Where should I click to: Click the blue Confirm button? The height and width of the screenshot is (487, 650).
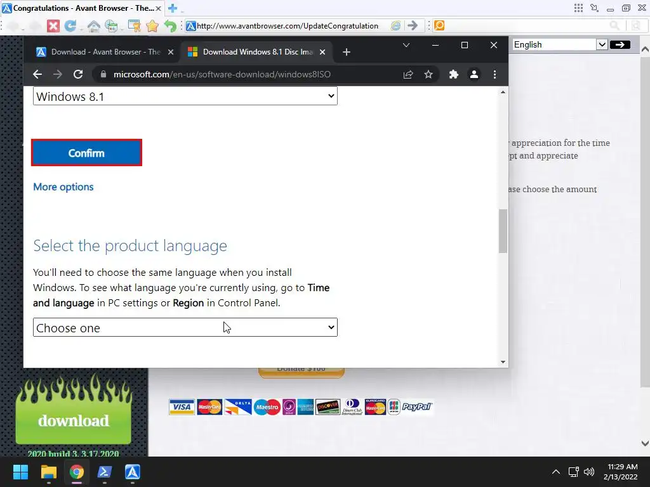(x=86, y=153)
